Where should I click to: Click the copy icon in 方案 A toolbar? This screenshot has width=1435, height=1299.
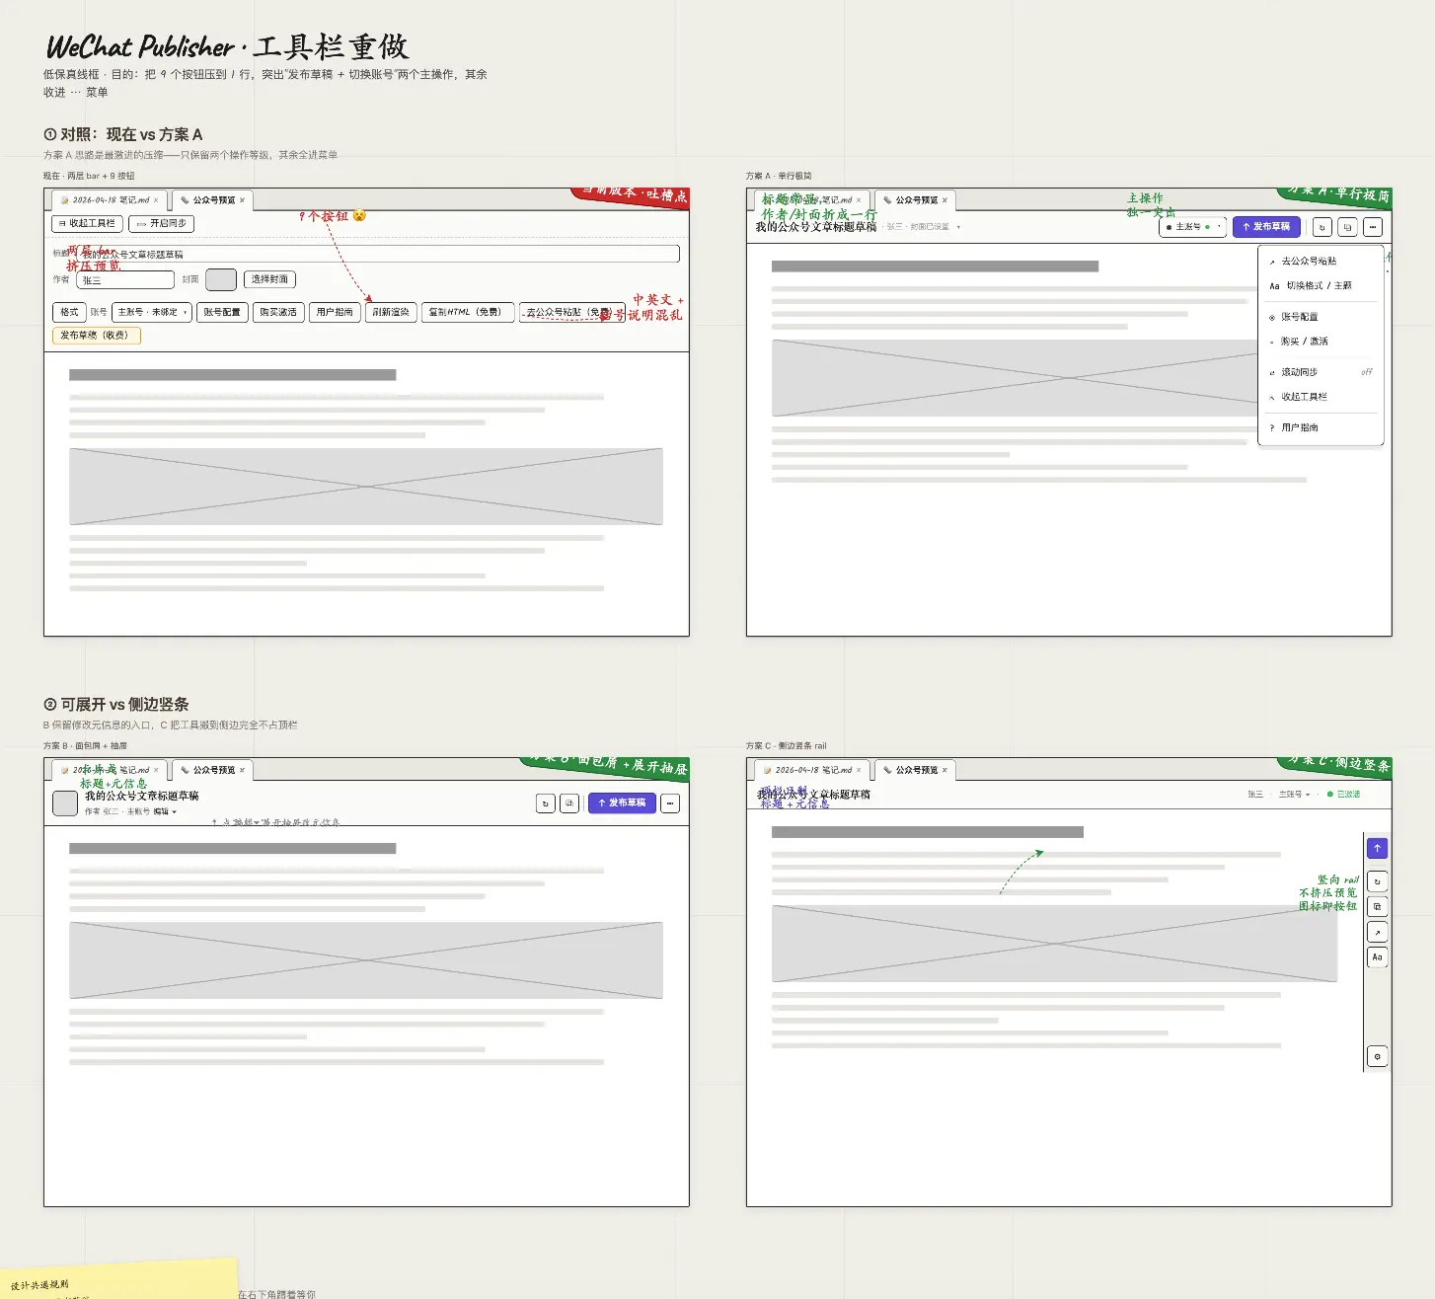(1347, 227)
